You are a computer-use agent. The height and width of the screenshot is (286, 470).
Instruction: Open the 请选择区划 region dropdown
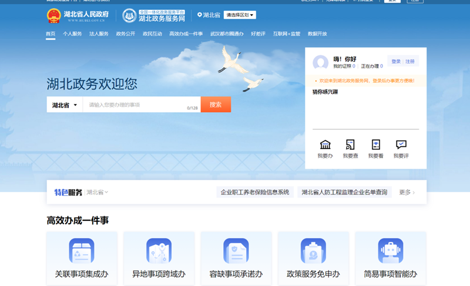coord(240,15)
